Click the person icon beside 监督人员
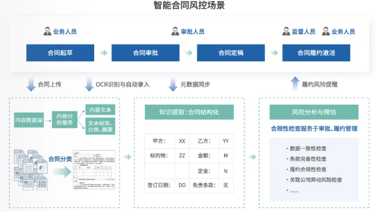 (286, 31)
